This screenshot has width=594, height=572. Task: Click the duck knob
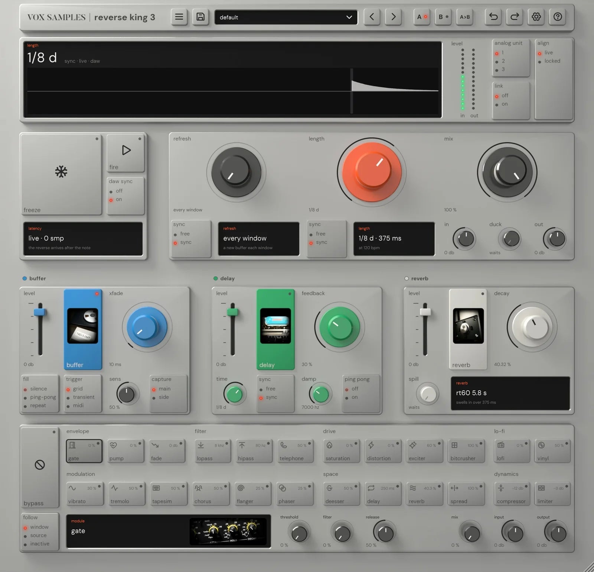510,239
